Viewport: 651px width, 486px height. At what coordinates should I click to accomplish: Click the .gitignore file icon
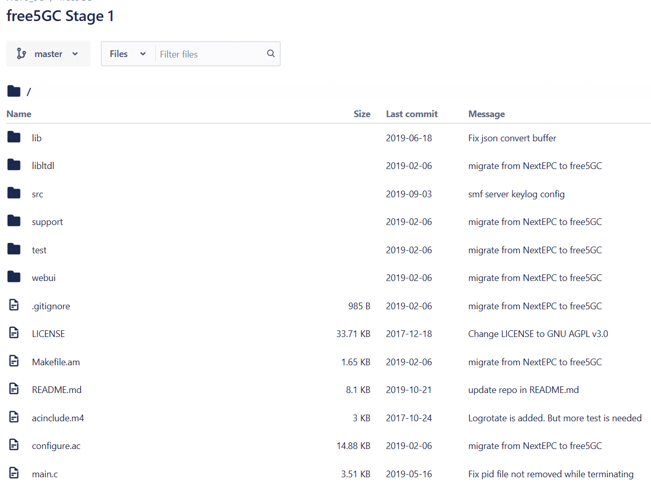coord(14,305)
